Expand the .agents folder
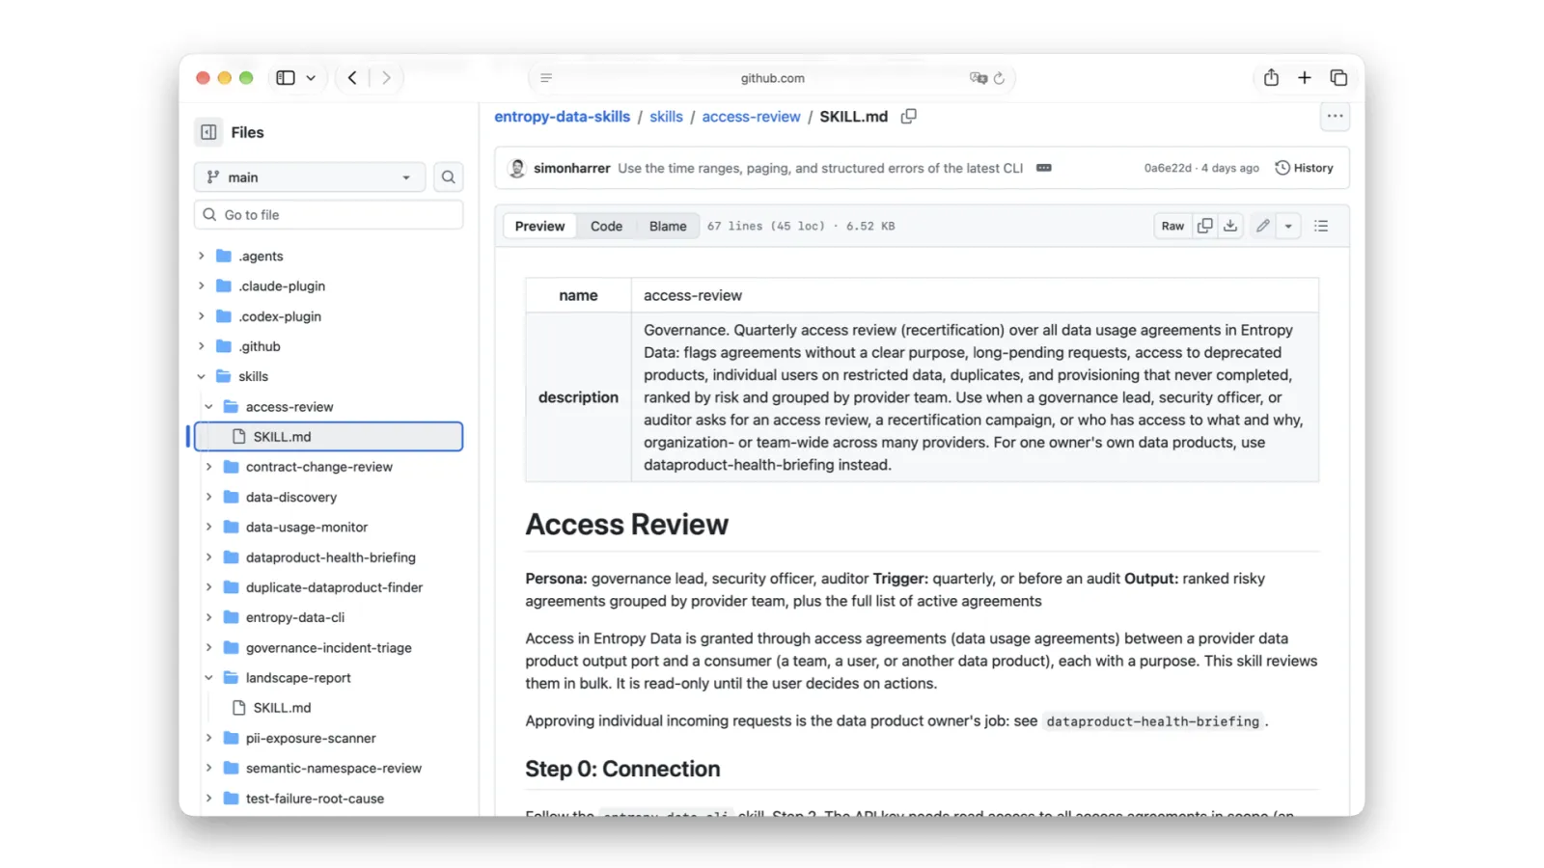The height and width of the screenshot is (868, 1544). click(201, 256)
